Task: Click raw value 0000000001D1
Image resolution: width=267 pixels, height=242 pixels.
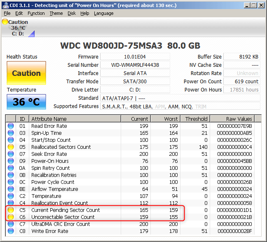Action: (234, 210)
